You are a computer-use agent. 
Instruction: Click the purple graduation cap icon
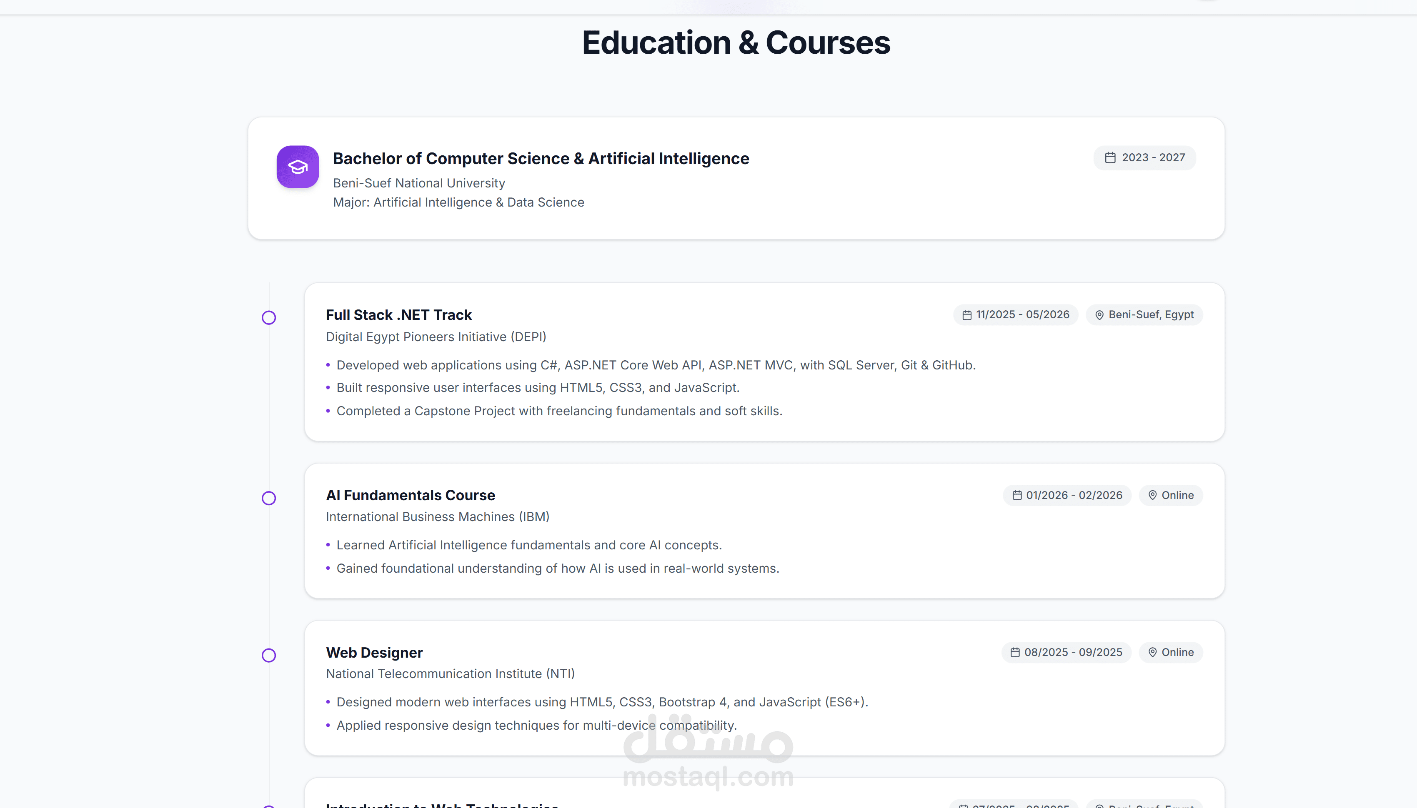(298, 167)
